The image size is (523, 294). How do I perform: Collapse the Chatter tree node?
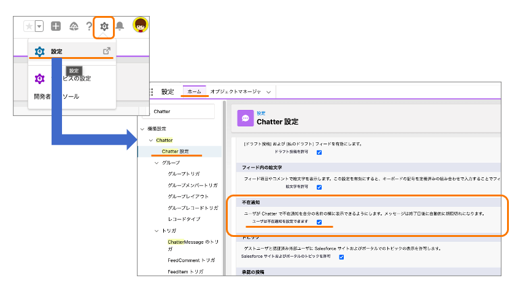151,141
